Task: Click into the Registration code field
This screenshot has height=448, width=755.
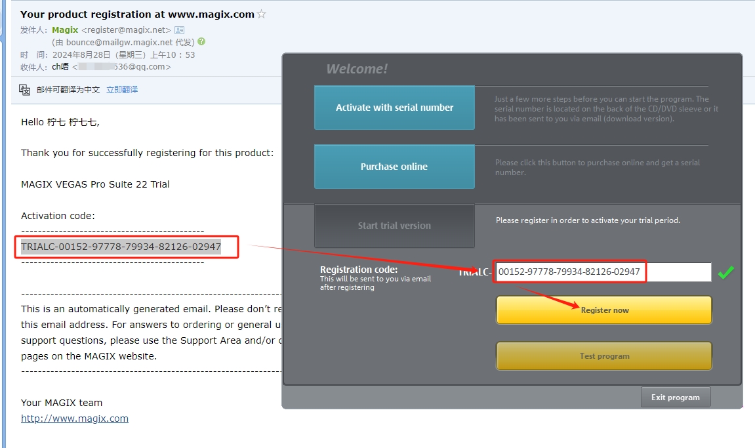Action: coord(603,272)
